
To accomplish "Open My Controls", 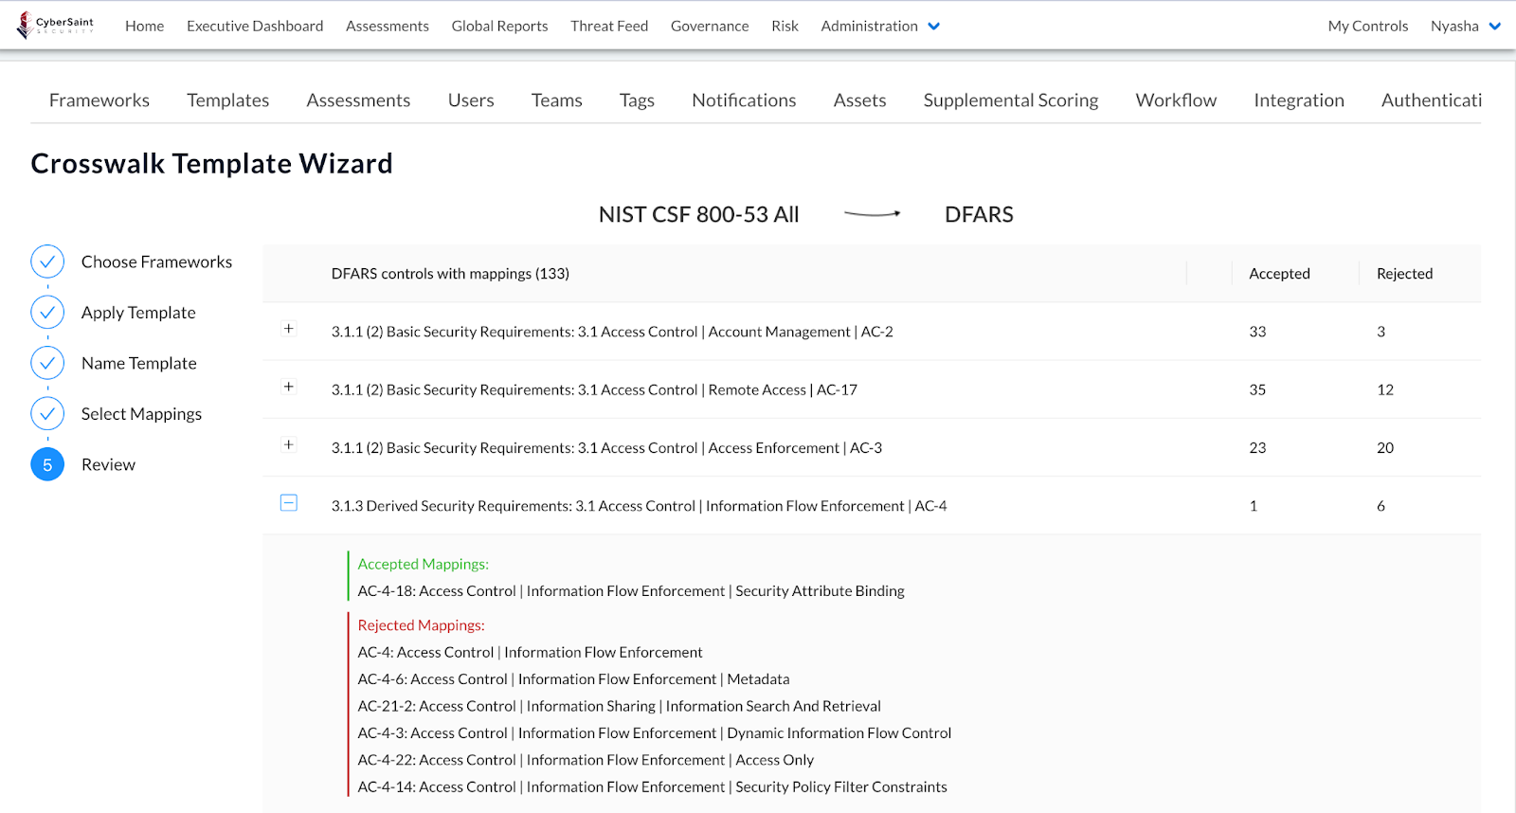I will (1367, 26).
